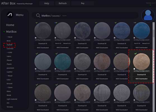Image resolution: width=156 pixels, height=112 pixels.
Task: Click Download UE under highlighted tan material
Action: pos(141,75)
